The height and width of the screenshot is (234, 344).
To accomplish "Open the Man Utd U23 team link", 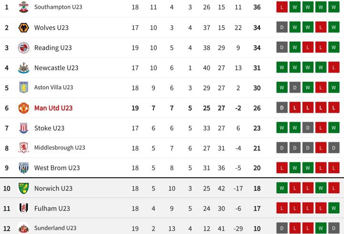I will click(54, 108).
